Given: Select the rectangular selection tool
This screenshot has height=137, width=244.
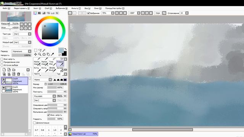Looking at the screenshot, I should click(35, 50).
